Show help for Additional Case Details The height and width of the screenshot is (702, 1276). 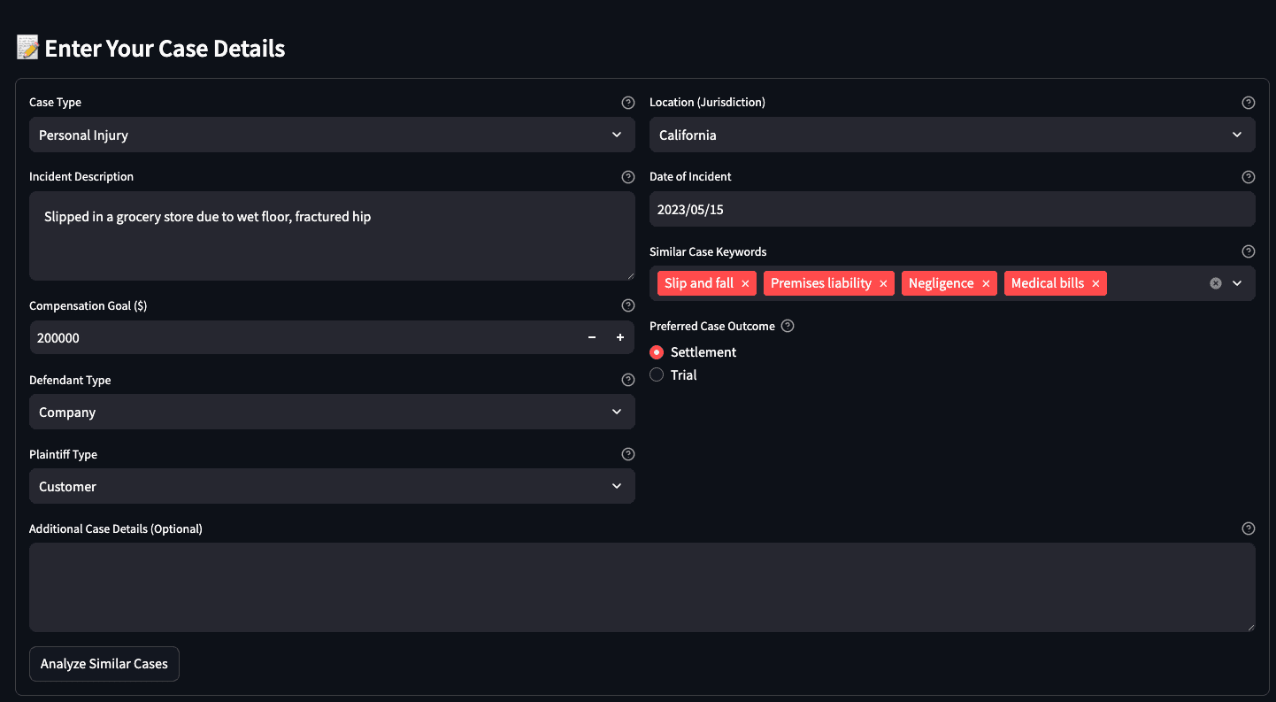click(x=1249, y=528)
